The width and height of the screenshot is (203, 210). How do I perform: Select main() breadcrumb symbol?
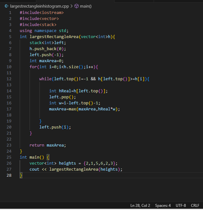(x=86, y=6)
